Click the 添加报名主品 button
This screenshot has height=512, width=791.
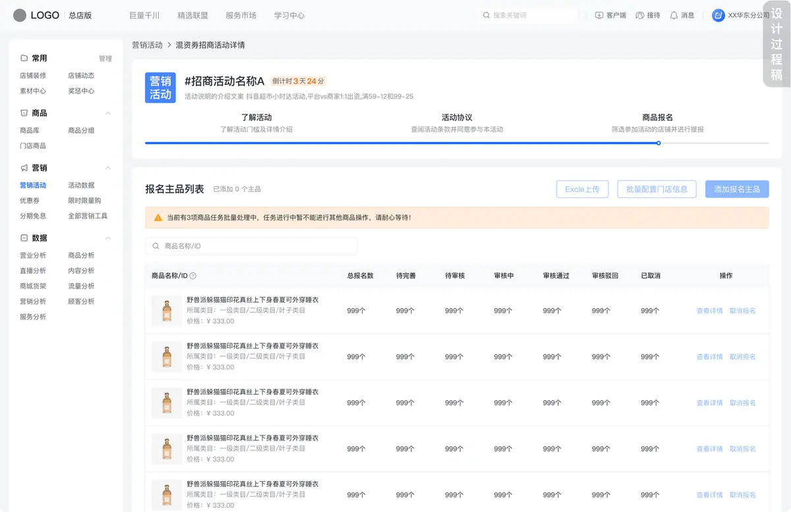coord(737,189)
